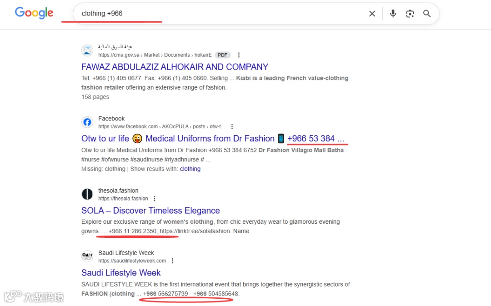Open more options for Saudi Lifestyle Week result
491x306 pixels.
click(x=172, y=261)
